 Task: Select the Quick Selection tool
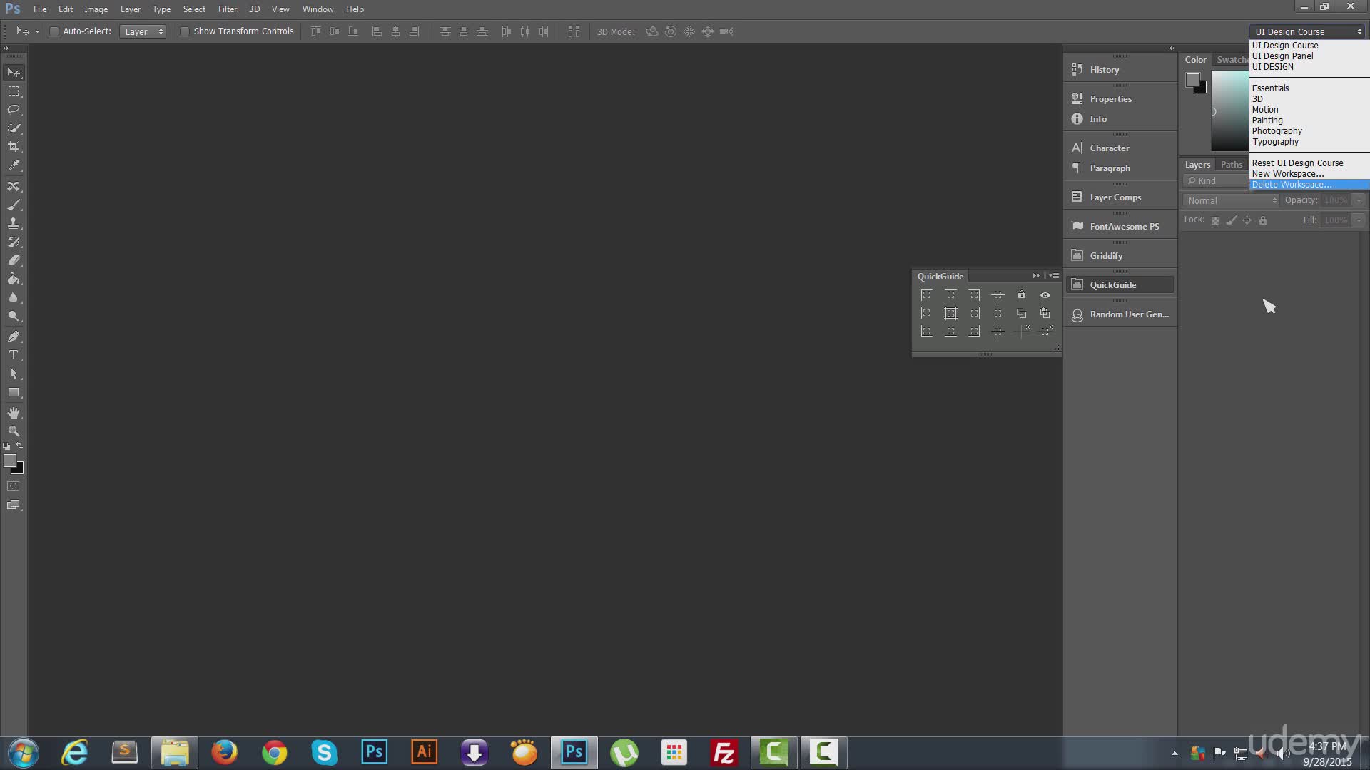(x=14, y=128)
